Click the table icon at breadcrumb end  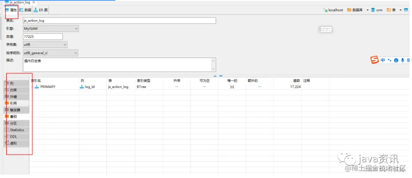tap(406, 10)
